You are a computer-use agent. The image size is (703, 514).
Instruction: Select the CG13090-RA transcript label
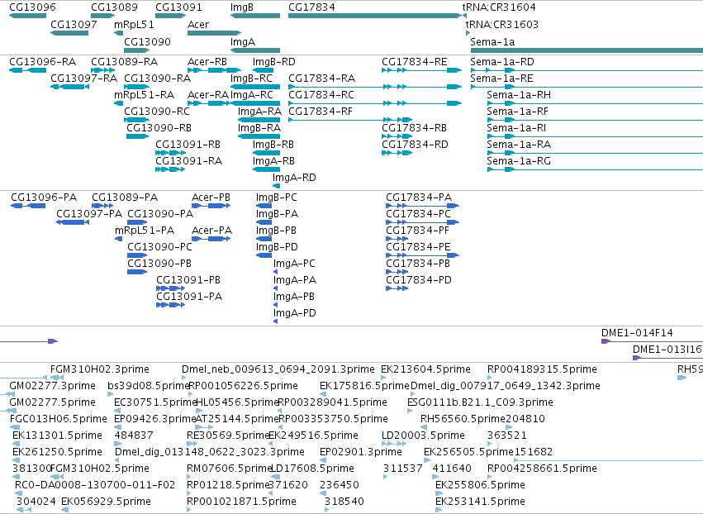coord(157,78)
